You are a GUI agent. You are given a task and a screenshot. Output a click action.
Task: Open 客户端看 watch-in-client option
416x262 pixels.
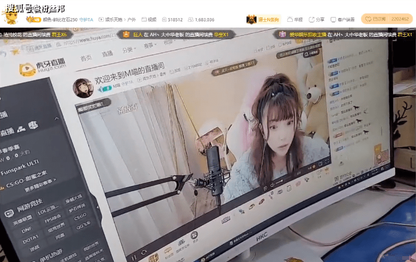click(x=342, y=20)
